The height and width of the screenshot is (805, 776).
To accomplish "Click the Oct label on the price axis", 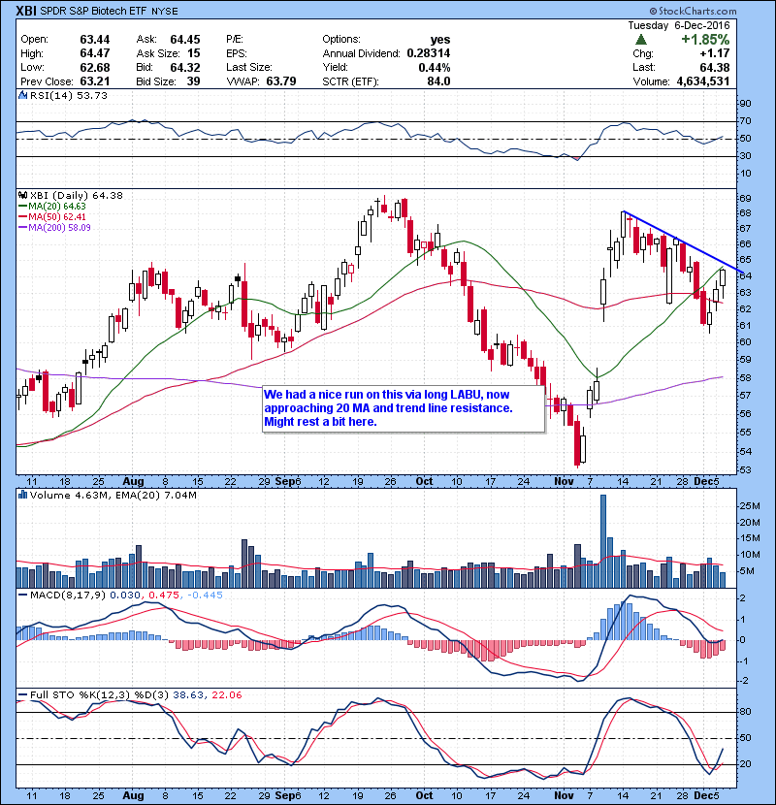I will 424,482.
